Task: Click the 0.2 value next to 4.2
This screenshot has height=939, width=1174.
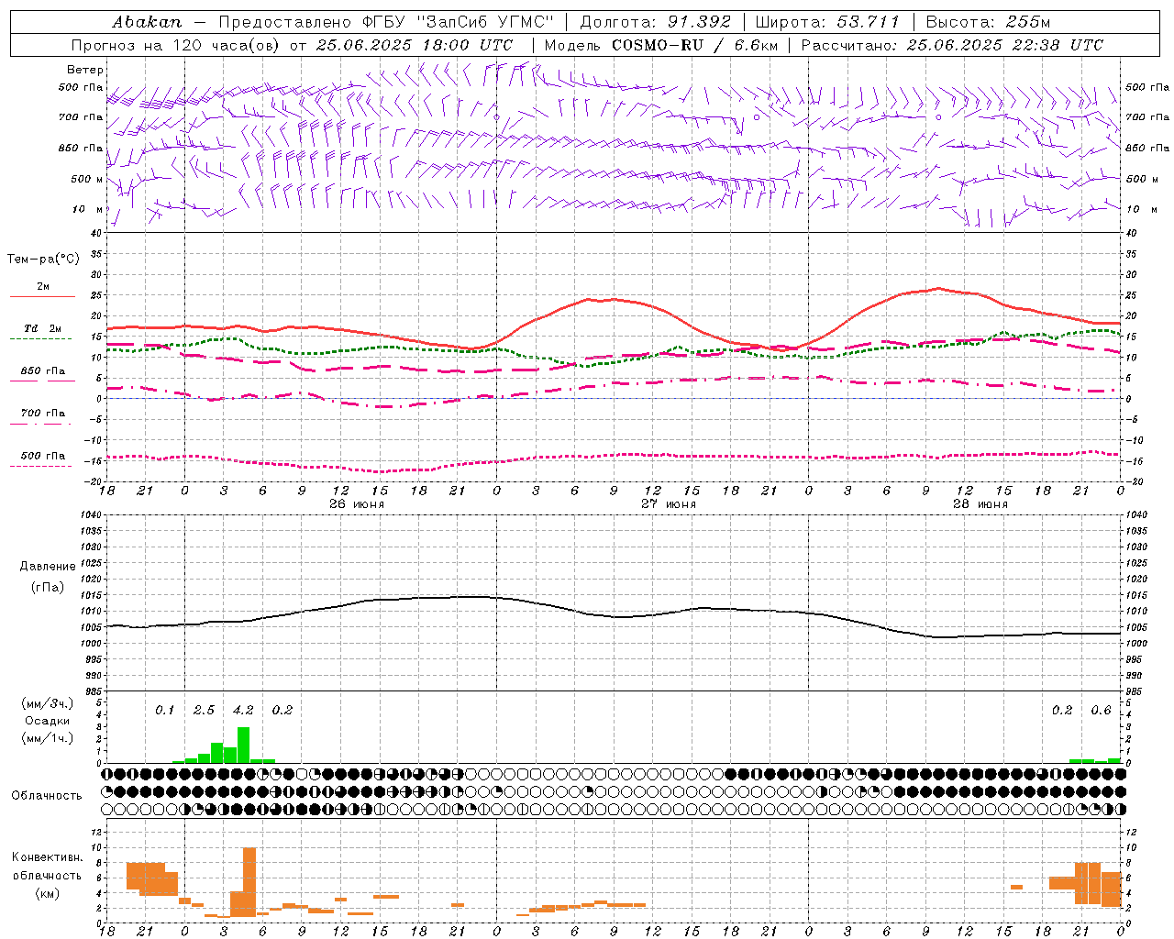Action: click(x=282, y=711)
